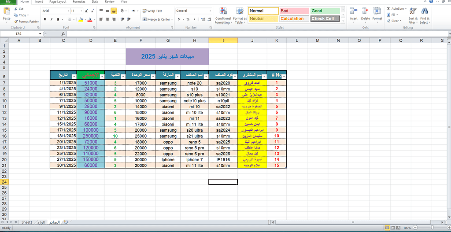Click the Insert Function fx icon
The image size is (451, 232).
coord(63,34)
